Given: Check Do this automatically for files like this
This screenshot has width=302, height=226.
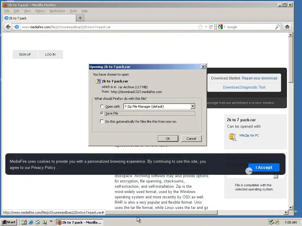Looking at the screenshot, I should [x=102, y=122].
